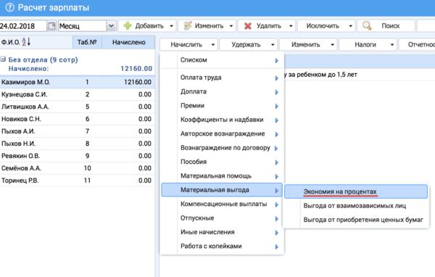Open Добавить dropdown arrow
435x277 pixels.
[x=171, y=26]
